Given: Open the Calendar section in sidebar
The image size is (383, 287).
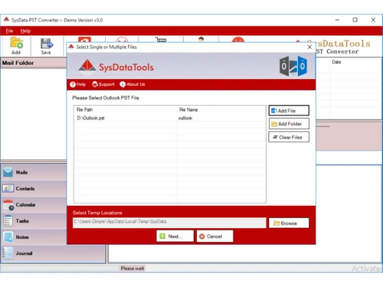Looking at the screenshot, I should tap(34, 204).
